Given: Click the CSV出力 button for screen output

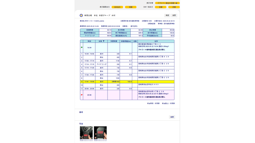Looking at the screenshot, I should 117,7.
